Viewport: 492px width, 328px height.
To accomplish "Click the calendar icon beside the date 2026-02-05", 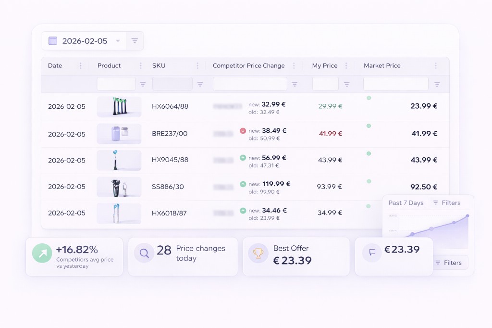I will (x=53, y=41).
